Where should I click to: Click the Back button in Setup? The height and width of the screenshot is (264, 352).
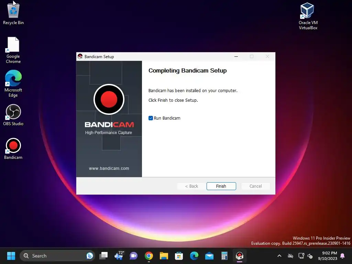191,186
